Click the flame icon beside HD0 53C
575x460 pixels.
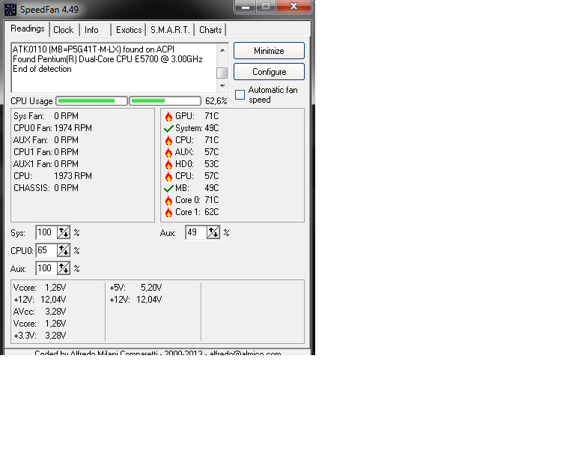click(168, 164)
